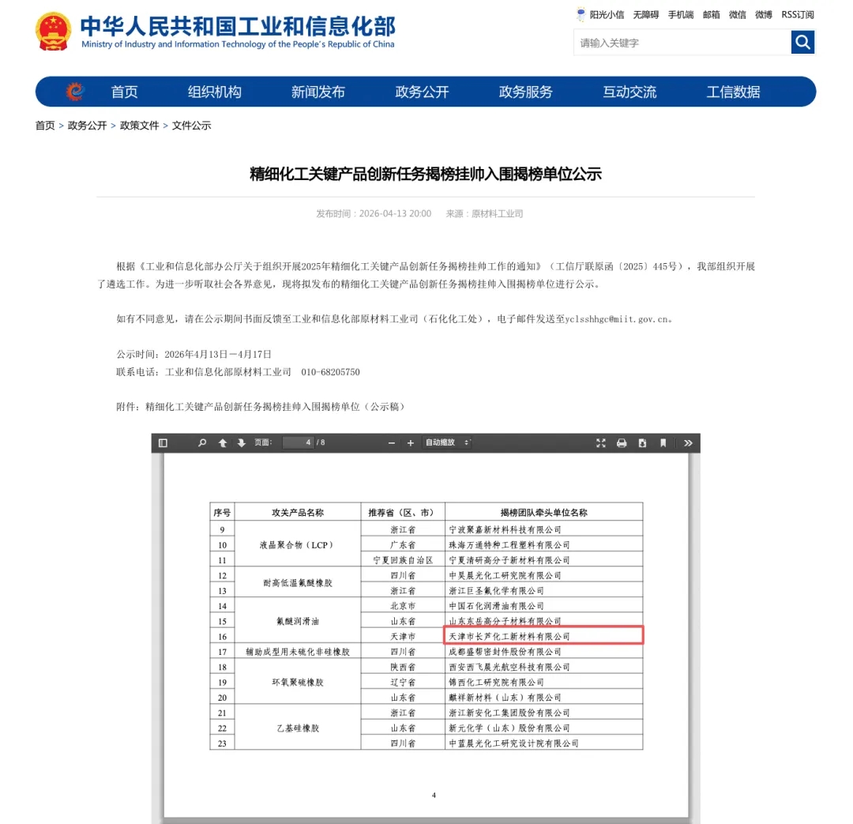Switch to the 政务公开 navigation tab
Screen dimensions: 853x824
point(421,92)
